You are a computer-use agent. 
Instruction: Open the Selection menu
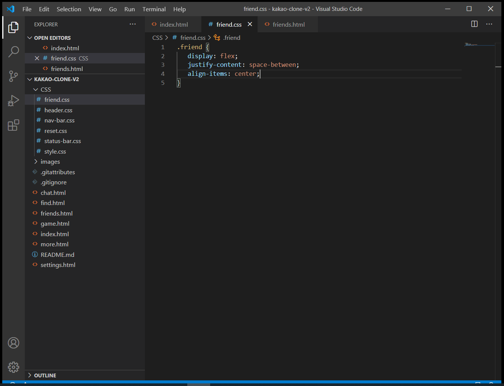point(69,9)
